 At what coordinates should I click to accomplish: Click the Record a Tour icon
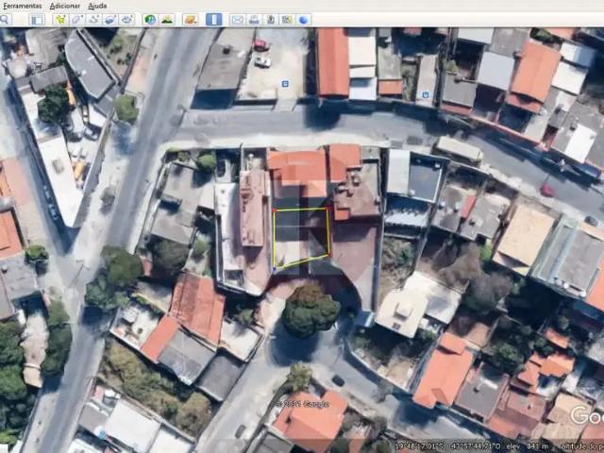tap(126, 20)
